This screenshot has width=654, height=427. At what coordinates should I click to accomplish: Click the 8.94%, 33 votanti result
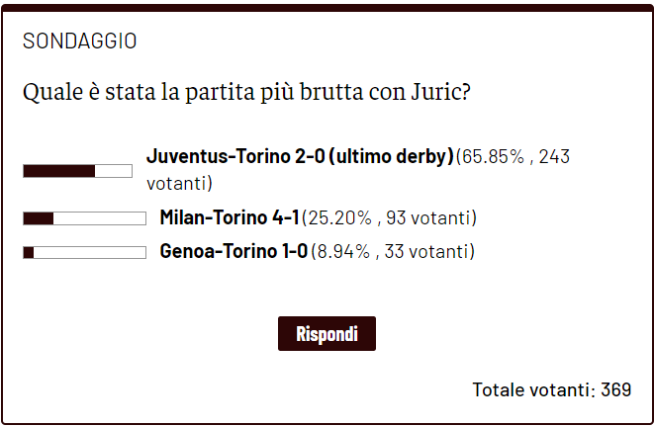(x=392, y=252)
